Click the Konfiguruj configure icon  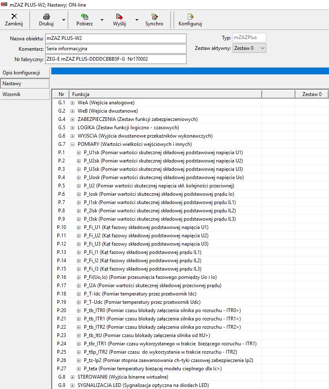pos(190,17)
